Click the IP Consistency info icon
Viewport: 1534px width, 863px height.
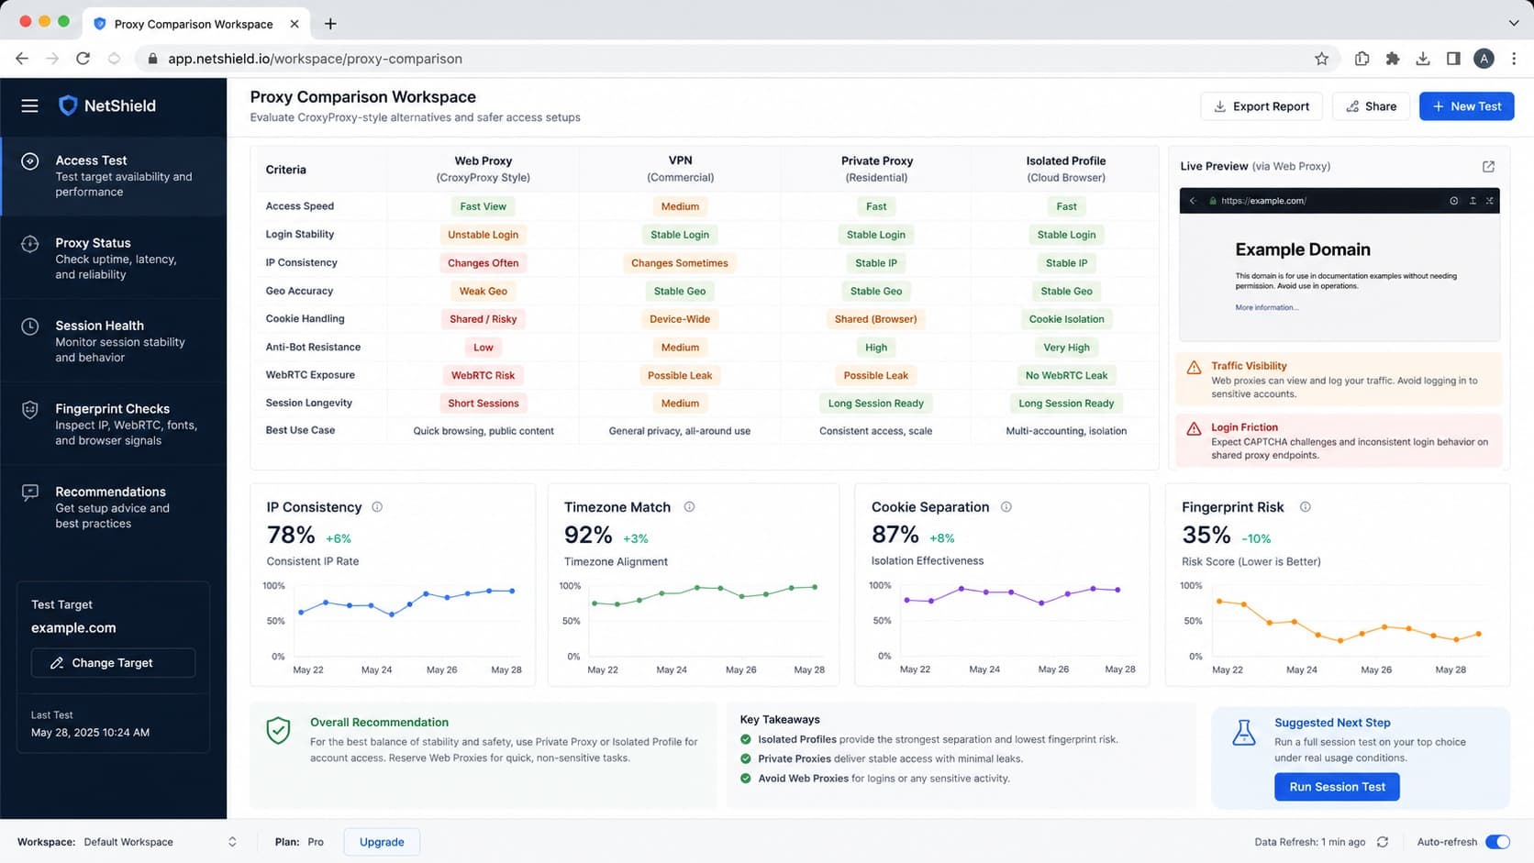click(377, 507)
